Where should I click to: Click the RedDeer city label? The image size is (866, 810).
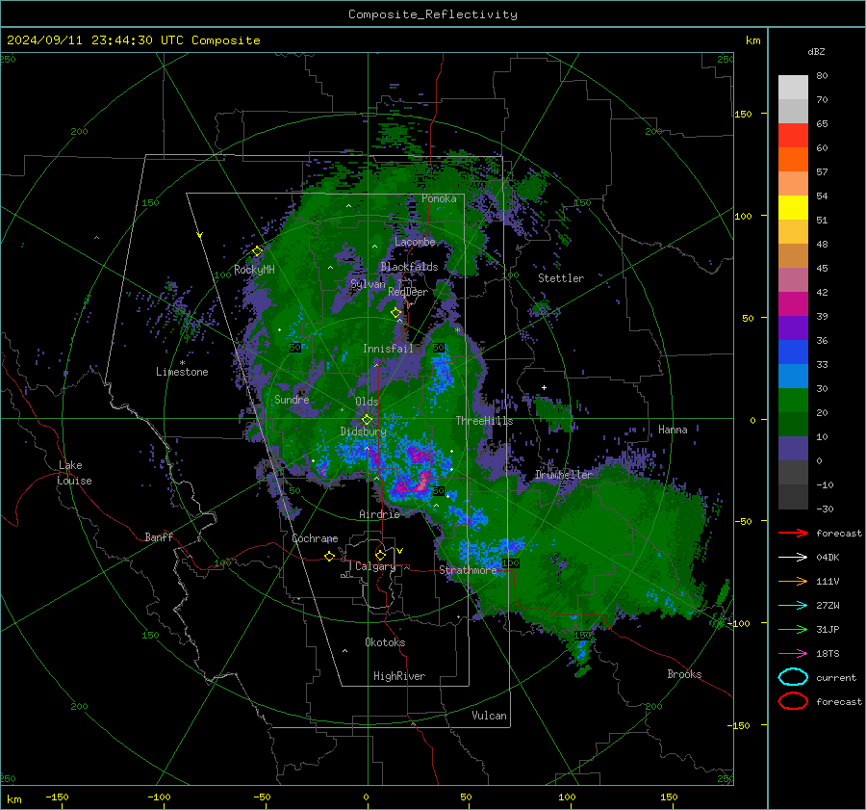(408, 292)
